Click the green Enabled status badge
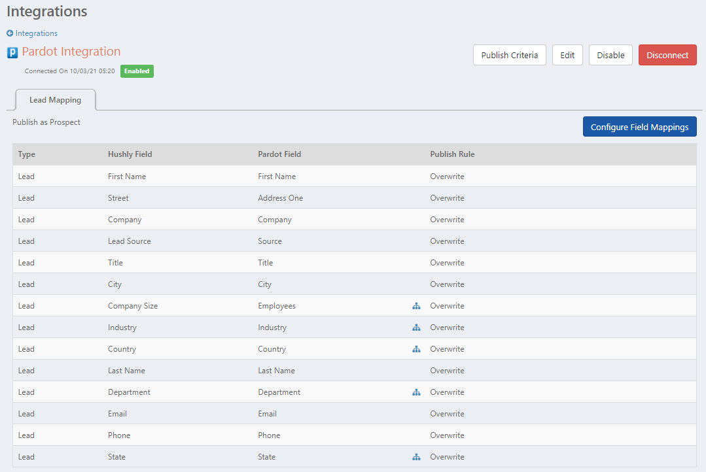Viewport: 706px width, 472px height. pos(137,71)
